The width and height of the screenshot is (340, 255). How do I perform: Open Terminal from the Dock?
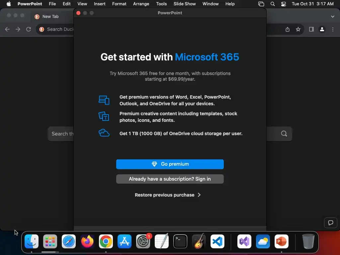click(180, 241)
